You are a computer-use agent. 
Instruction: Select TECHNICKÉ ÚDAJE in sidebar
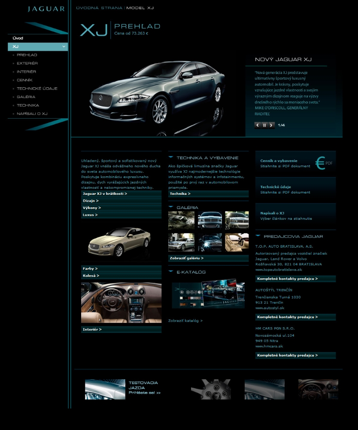[x=37, y=89]
